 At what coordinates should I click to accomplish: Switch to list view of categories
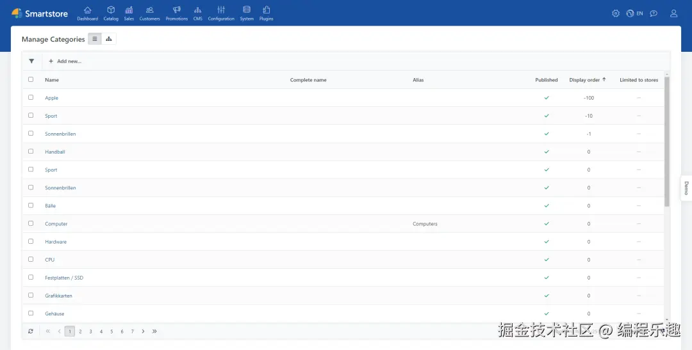tap(94, 39)
